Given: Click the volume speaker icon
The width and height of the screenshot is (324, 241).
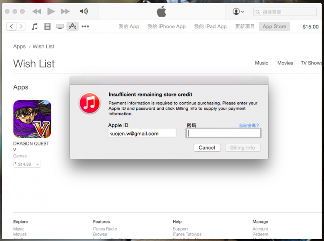Looking at the screenshot, I should click(x=84, y=11).
